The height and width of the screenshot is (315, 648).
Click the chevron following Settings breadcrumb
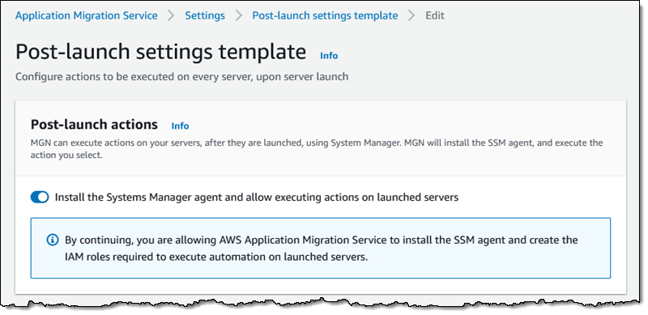(239, 15)
